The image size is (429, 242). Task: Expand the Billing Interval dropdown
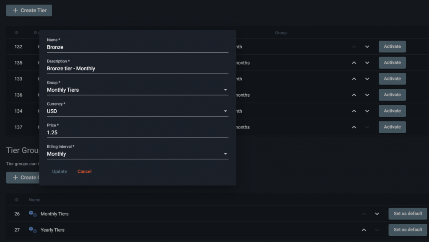137,154
